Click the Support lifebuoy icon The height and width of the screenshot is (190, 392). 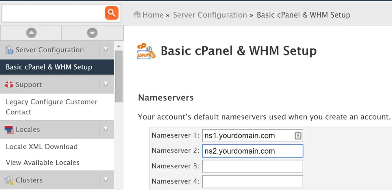click(x=9, y=84)
